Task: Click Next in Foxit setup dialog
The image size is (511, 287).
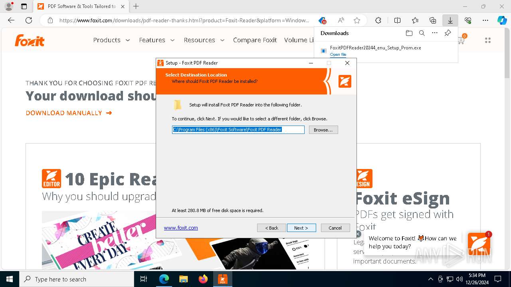Action: pos(301,228)
